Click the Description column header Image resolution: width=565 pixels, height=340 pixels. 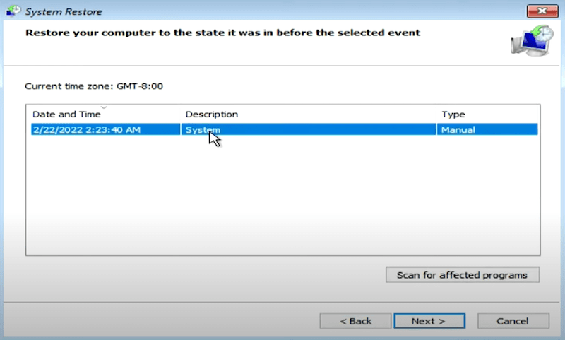(x=212, y=114)
